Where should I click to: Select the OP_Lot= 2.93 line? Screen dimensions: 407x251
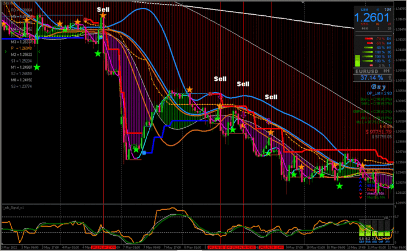[379, 93]
